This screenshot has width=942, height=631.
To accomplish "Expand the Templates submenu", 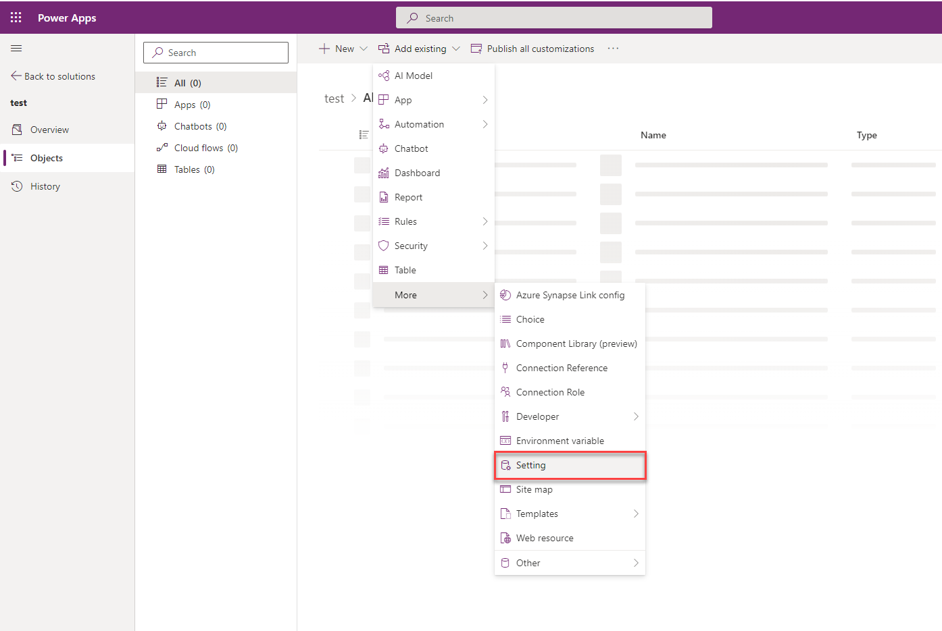I will pos(537,514).
